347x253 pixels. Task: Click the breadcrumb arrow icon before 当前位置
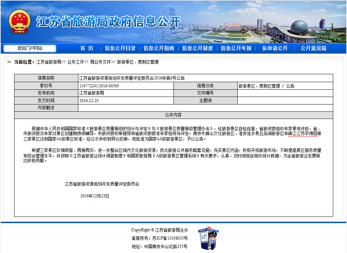point(9,62)
